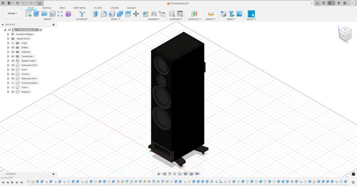Select the Move/Copy tool in Modify
Screen dimensions: 357x186
[x=136, y=14]
